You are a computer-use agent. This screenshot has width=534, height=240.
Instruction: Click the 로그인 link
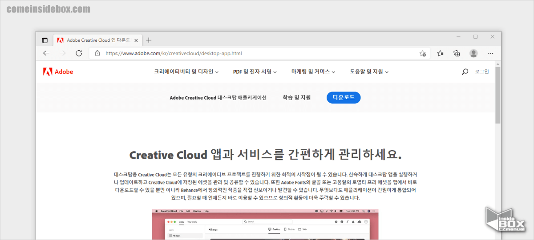pos(481,72)
